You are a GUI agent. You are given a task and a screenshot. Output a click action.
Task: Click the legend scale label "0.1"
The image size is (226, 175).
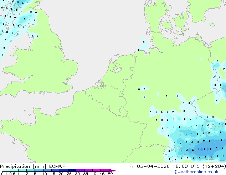(4, 174)
